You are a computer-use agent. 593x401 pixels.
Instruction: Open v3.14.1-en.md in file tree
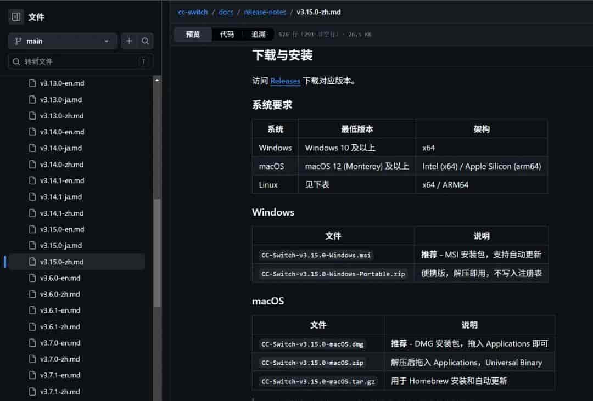click(x=62, y=180)
